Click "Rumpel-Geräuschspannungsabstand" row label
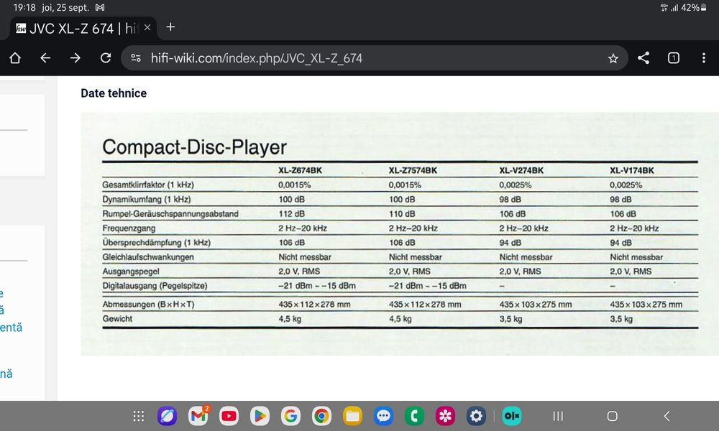 pos(170,214)
